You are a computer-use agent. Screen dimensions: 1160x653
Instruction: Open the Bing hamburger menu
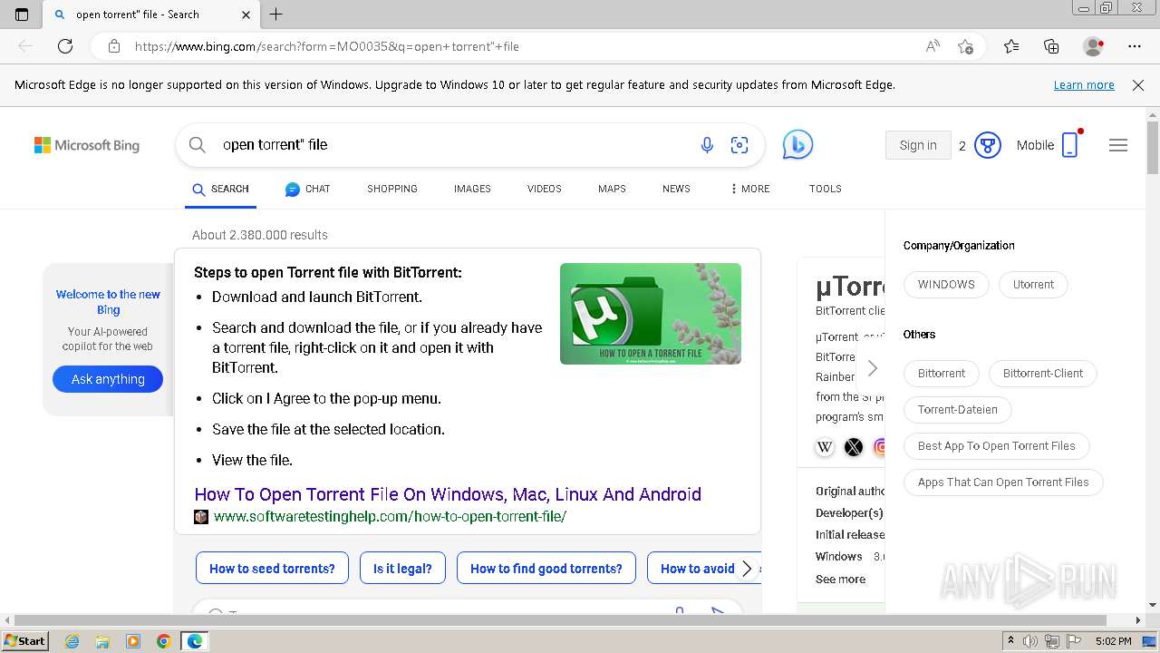1118,145
